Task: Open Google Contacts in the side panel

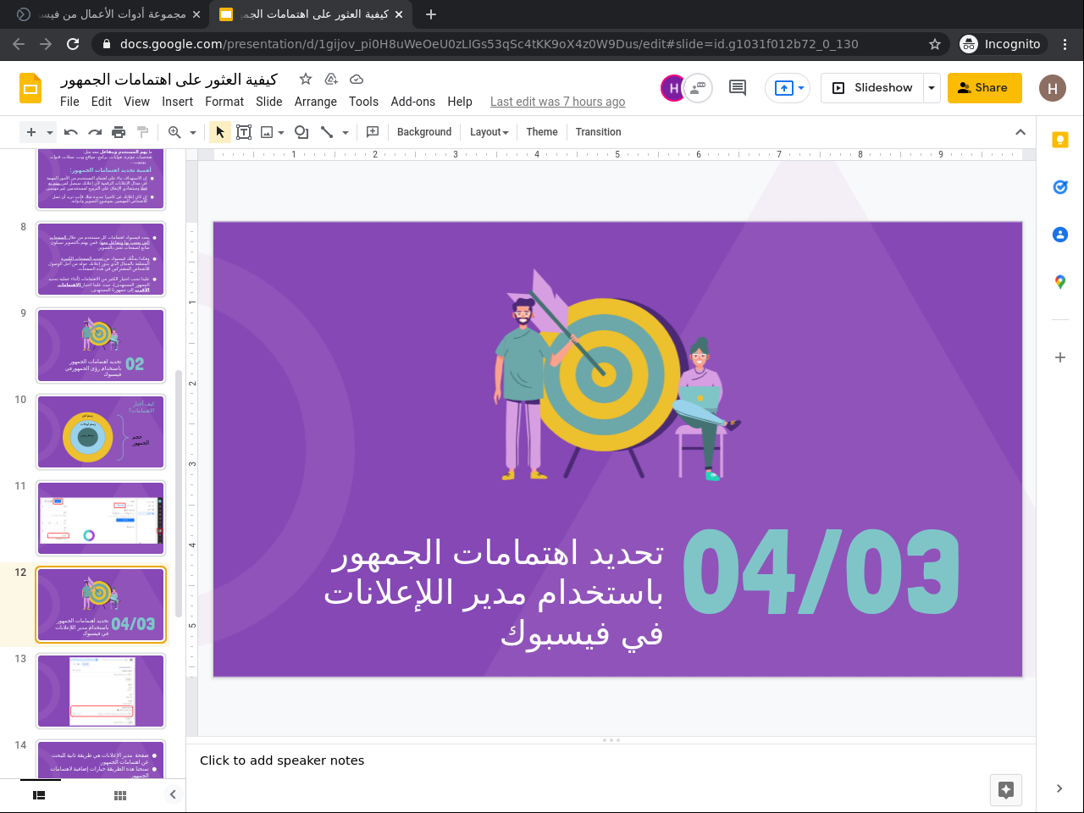Action: point(1060,235)
